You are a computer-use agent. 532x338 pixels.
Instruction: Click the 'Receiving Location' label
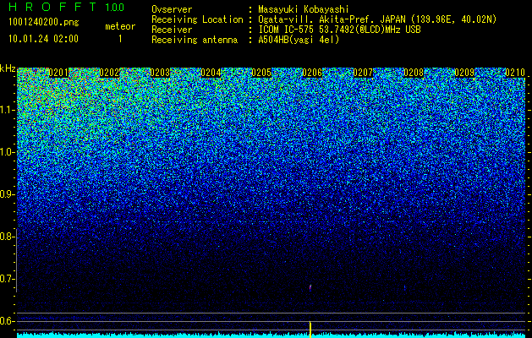click(197, 19)
